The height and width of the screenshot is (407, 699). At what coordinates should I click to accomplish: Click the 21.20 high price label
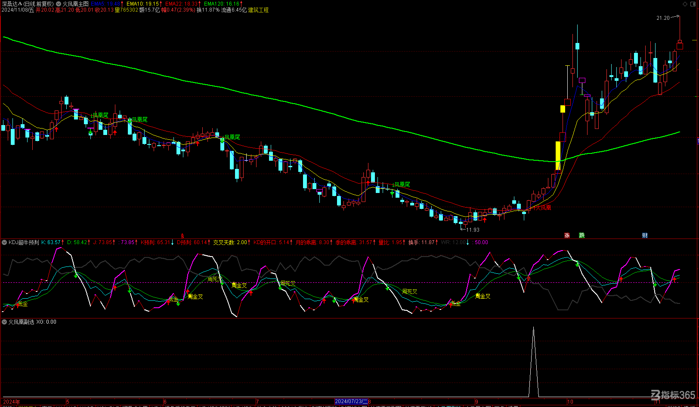tap(663, 18)
